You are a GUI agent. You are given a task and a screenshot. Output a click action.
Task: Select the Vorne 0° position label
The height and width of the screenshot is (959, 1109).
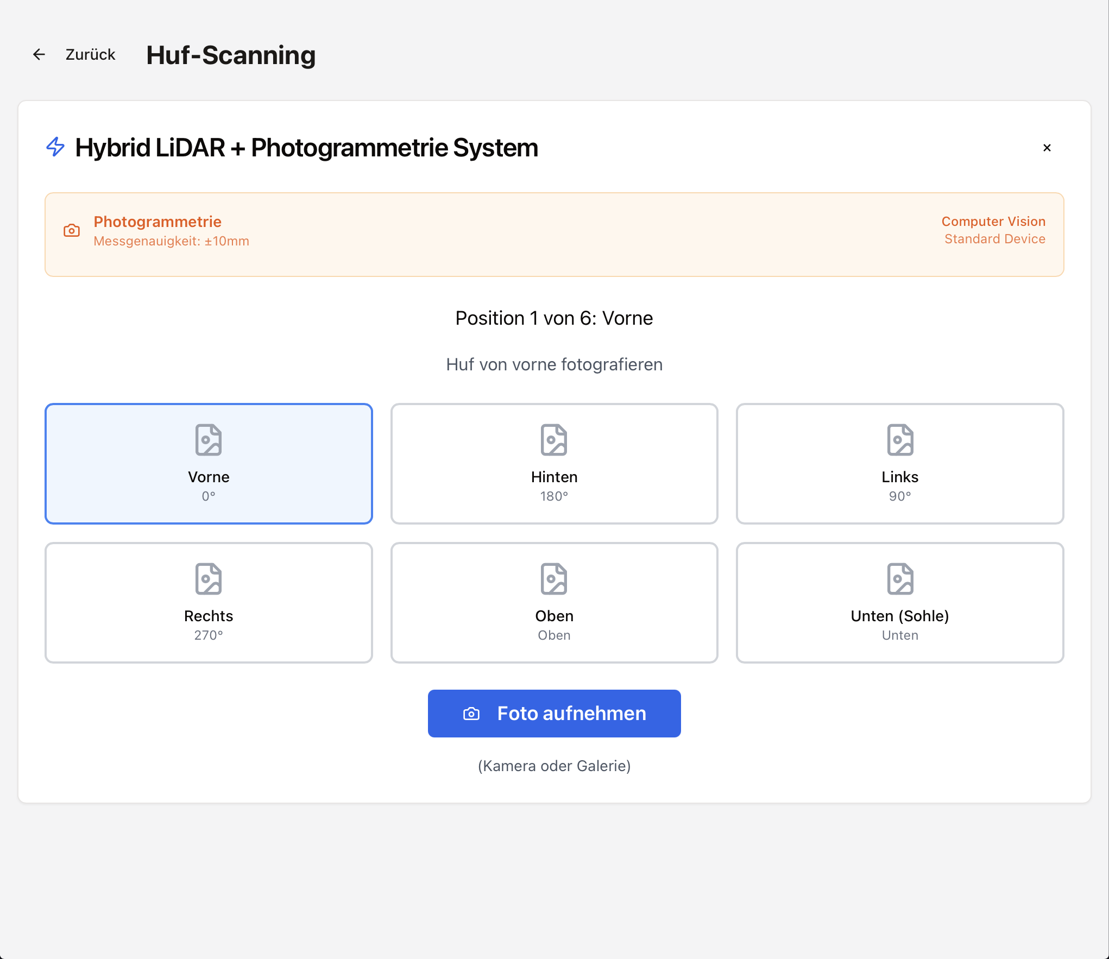(x=209, y=477)
